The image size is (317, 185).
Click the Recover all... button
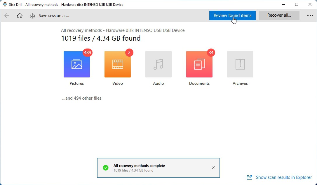pos(279,15)
